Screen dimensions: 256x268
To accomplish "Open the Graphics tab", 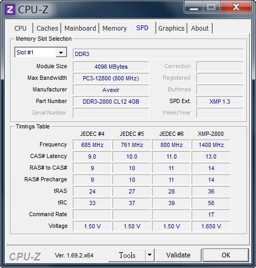I will 172,28.
